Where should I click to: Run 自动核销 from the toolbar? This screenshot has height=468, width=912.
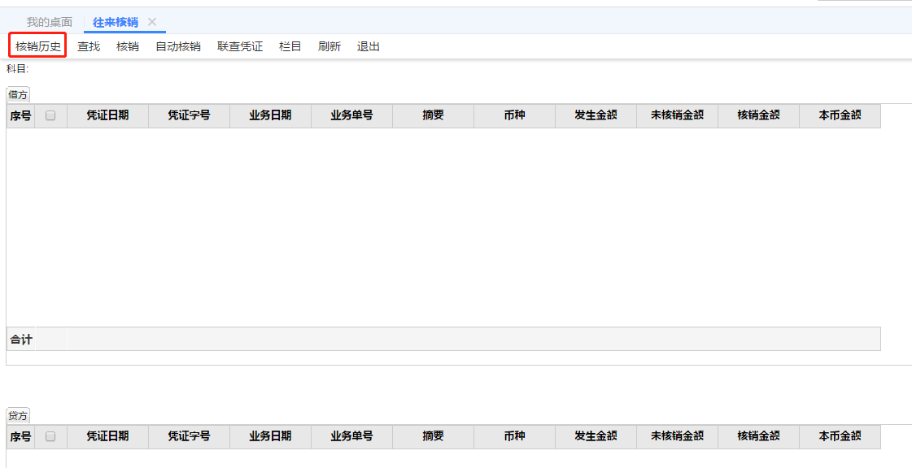178,46
